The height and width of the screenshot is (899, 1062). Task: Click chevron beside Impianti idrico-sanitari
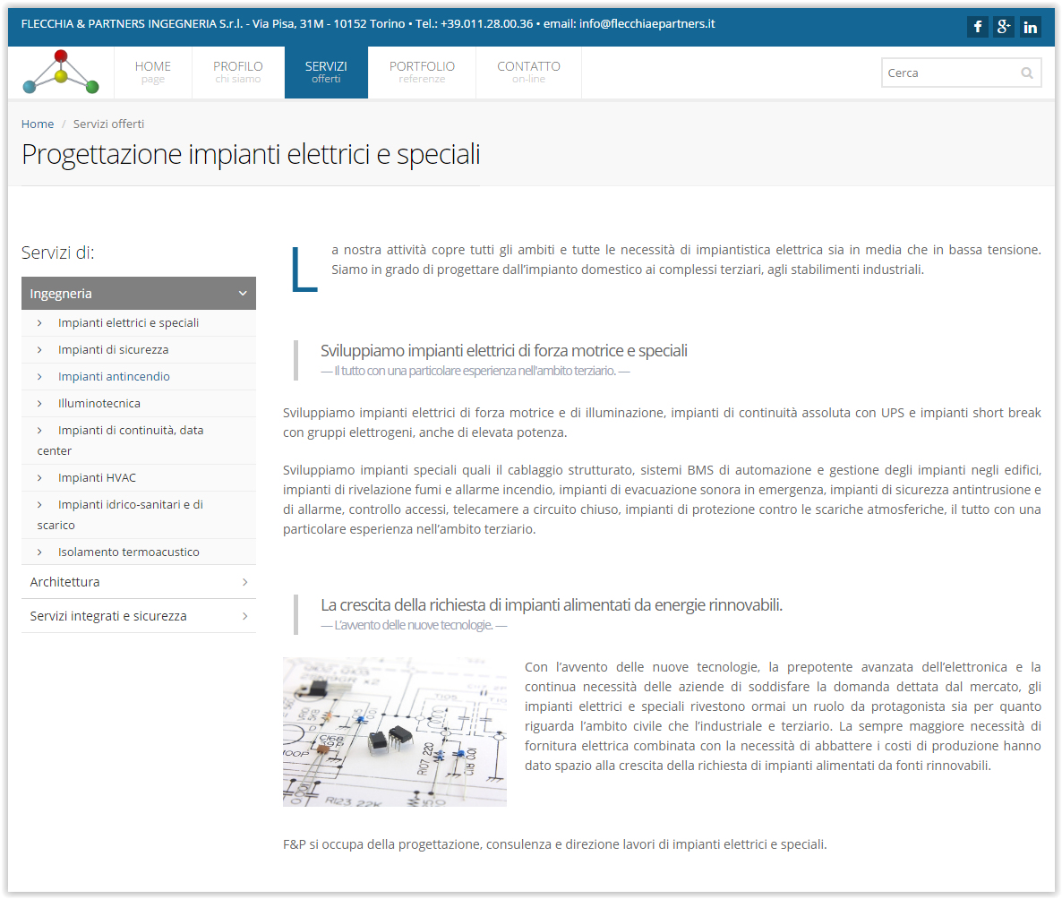point(39,505)
